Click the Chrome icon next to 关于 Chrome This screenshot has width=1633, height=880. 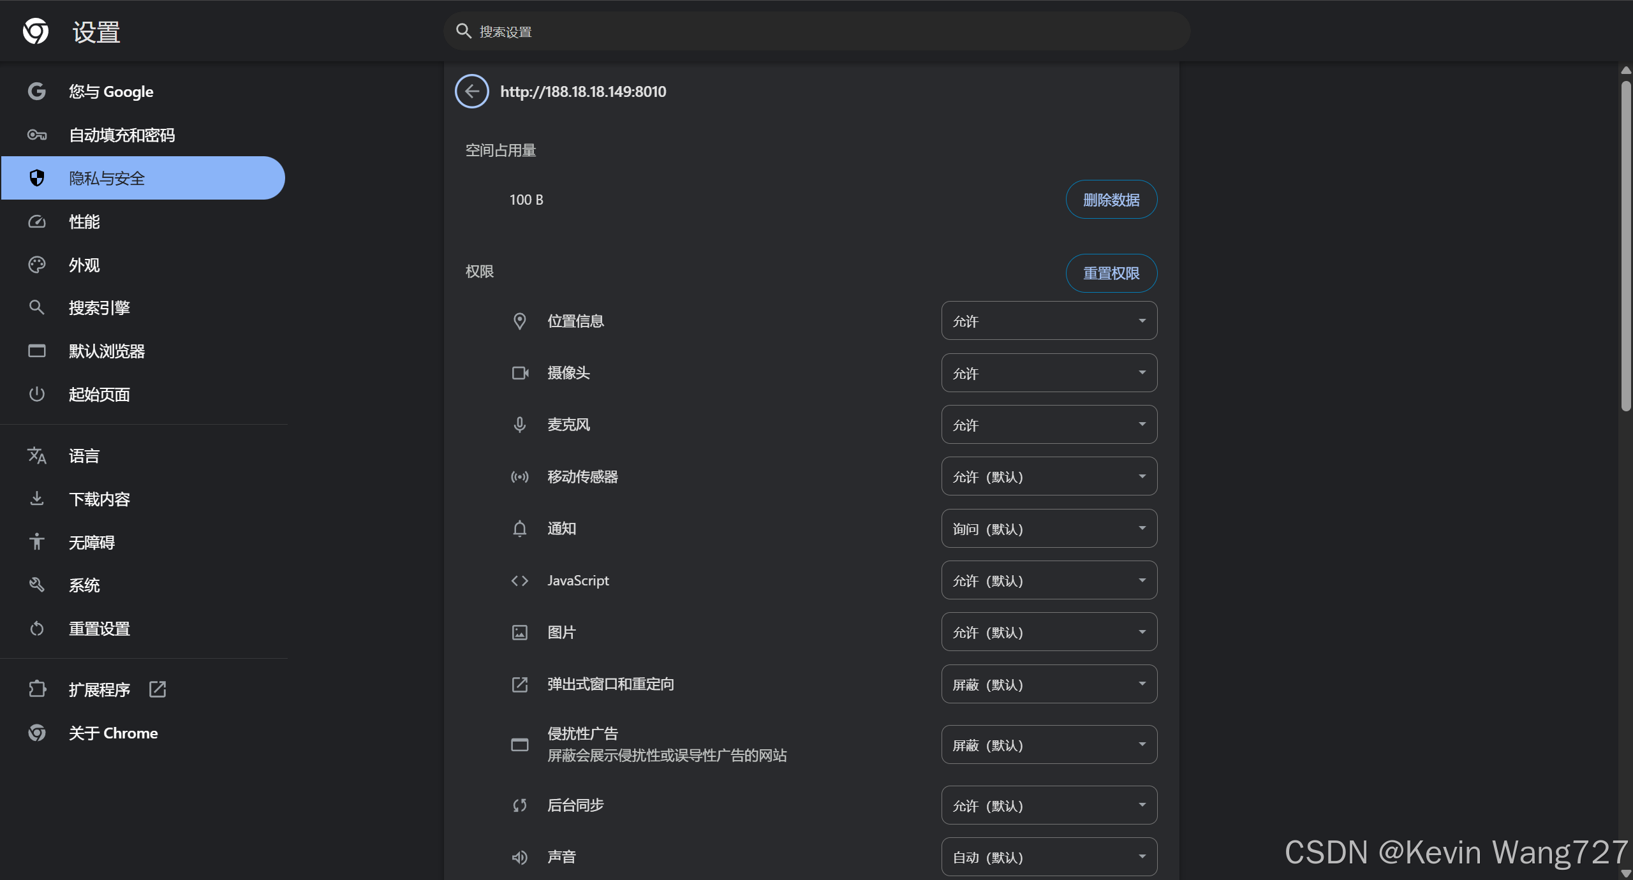(37, 733)
